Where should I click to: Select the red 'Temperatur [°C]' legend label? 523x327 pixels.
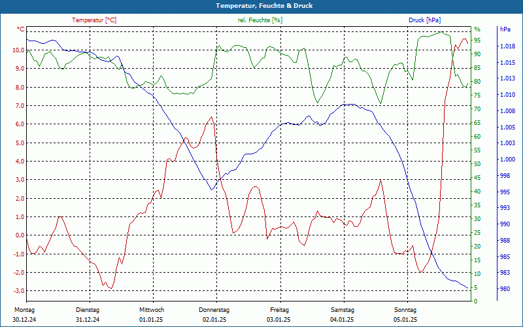click(x=94, y=20)
